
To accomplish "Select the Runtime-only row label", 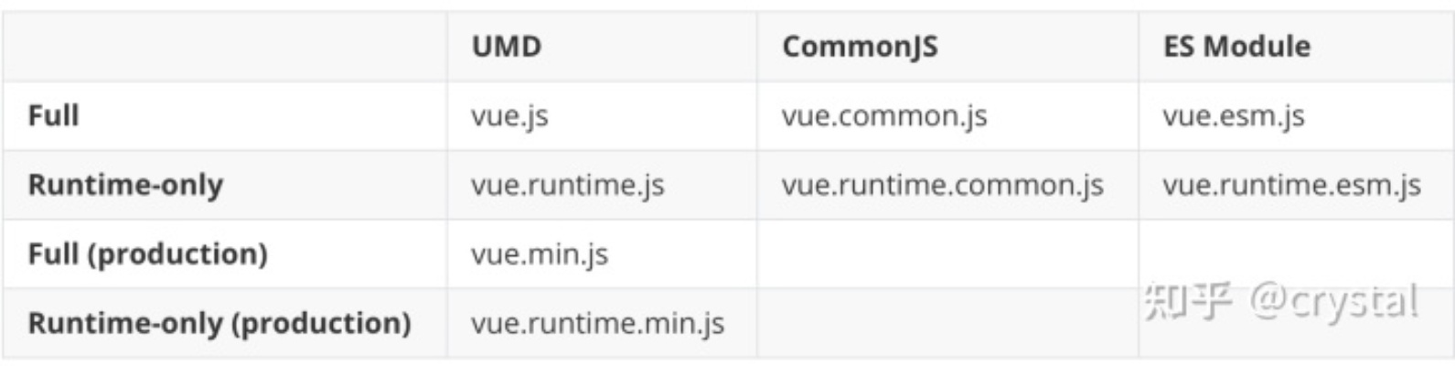I will tap(125, 185).
